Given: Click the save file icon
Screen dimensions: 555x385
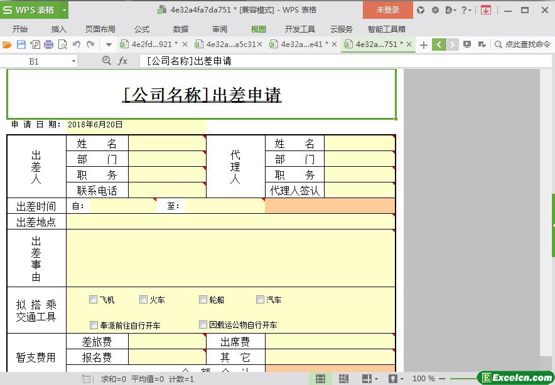Looking at the screenshot, I should pyautogui.click(x=21, y=45).
